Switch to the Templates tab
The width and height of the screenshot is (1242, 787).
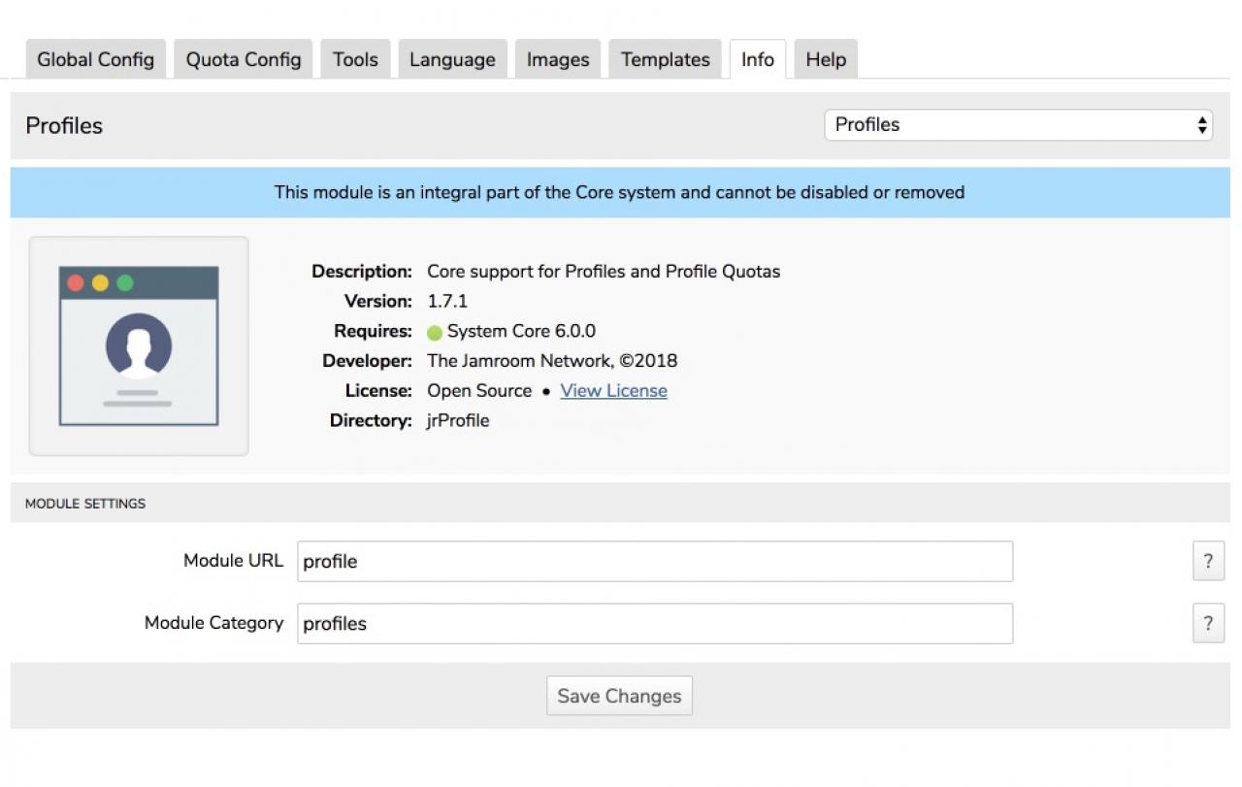pos(666,59)
